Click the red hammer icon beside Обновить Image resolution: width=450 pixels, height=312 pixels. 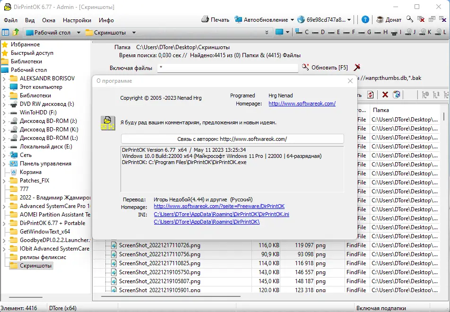click(x=357, y=68)
